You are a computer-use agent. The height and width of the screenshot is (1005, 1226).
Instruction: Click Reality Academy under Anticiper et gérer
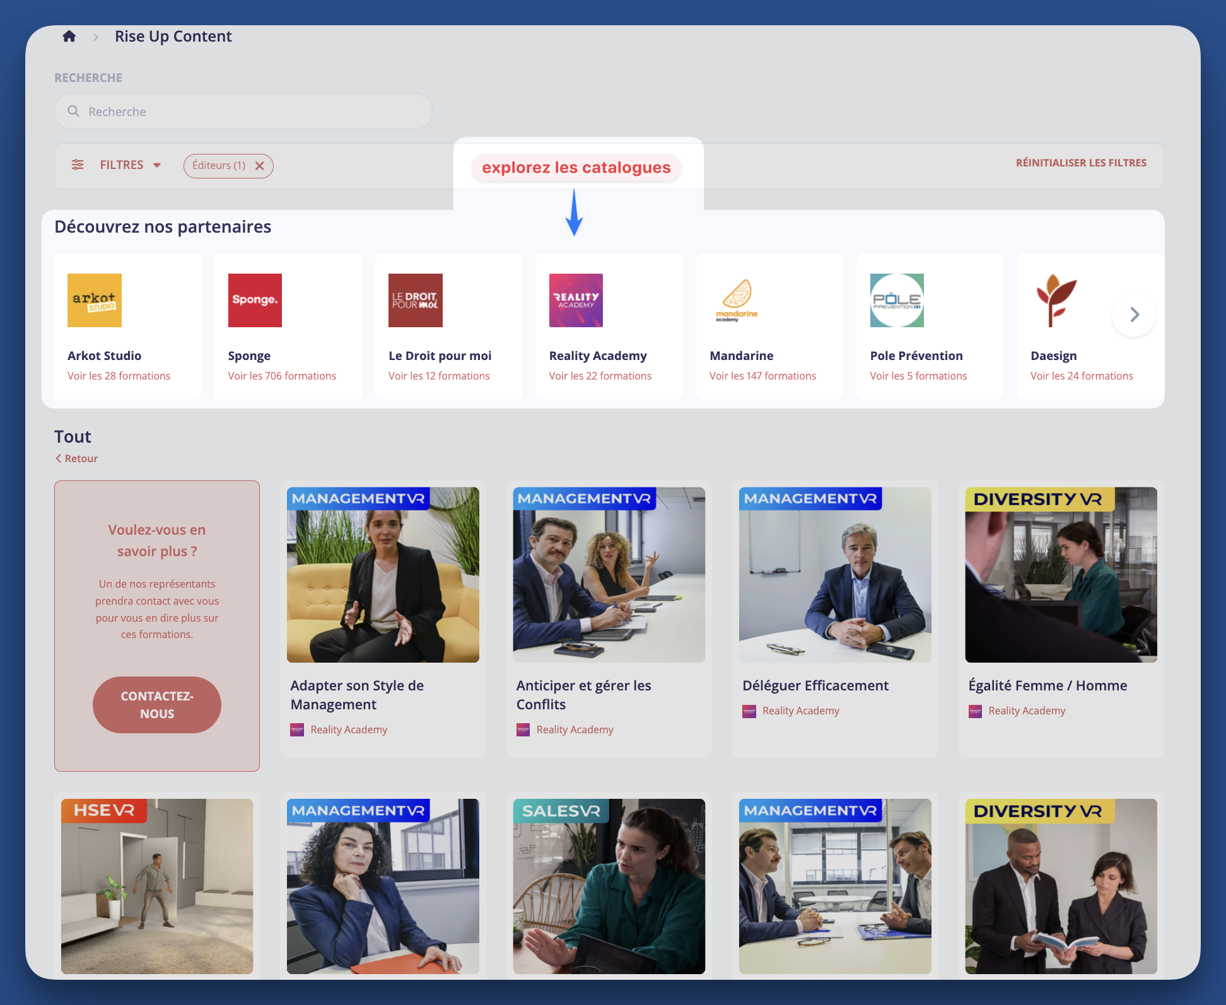[x=575, y=729]
